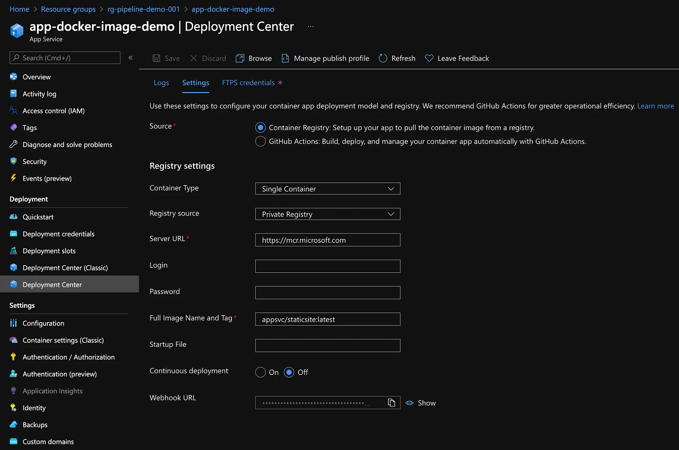This screenshot has width=679, height=450.
Task: Select Container Registry source radio button
Action: pyautogui.click(x=260, y=128)
